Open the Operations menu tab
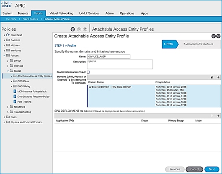The image size is (222, 174). click(127, 13)
